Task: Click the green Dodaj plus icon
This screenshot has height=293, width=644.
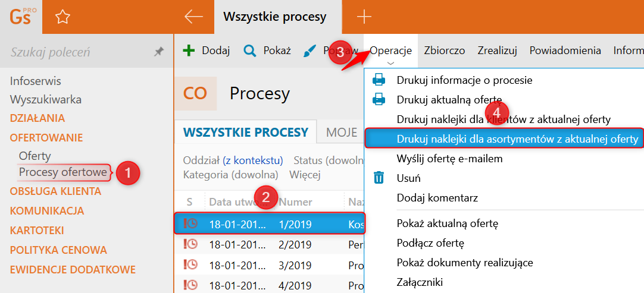Action: [189, 51]
